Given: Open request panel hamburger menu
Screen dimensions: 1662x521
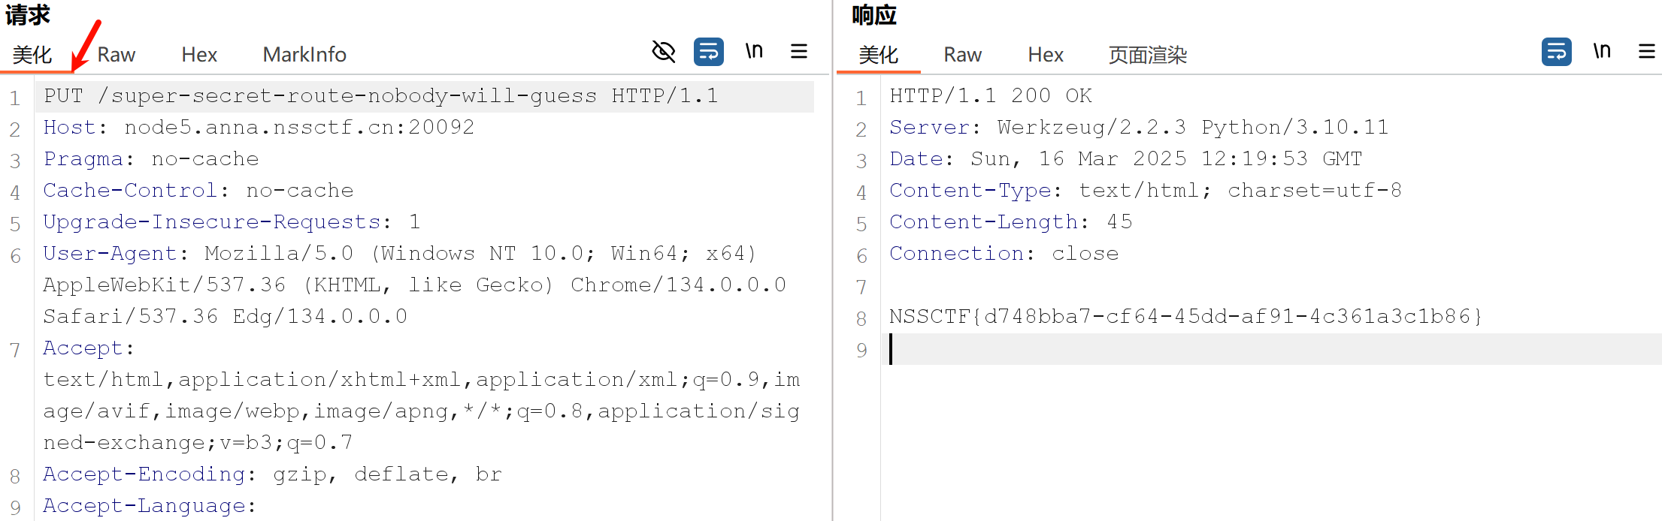Looking at the screenshot, I should click(x=799, y=52).
